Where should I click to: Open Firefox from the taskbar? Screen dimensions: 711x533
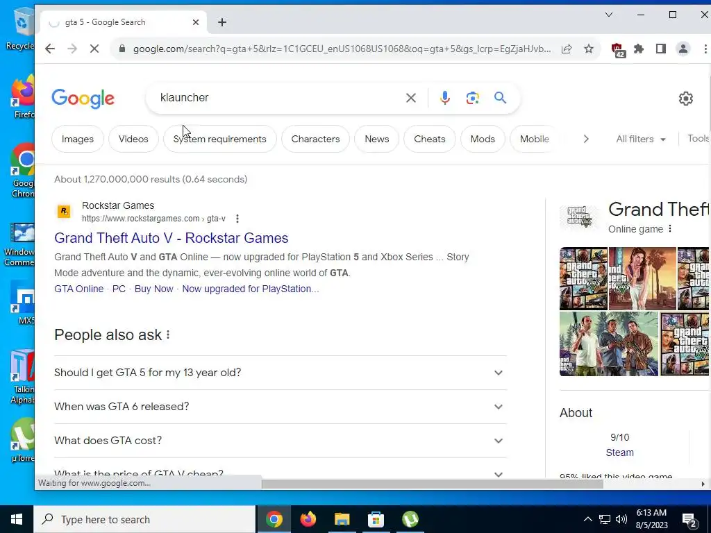308,519
